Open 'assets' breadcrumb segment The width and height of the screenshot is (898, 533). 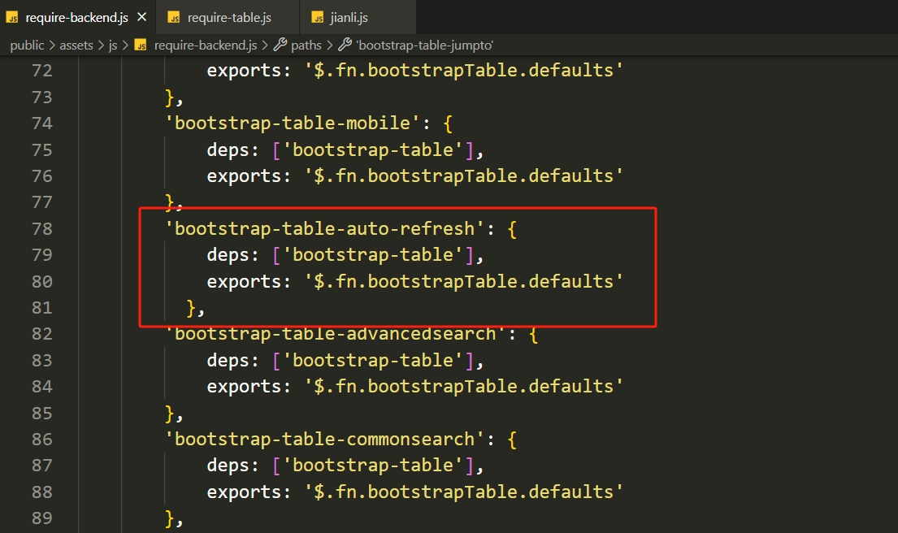tap(76, 45)
